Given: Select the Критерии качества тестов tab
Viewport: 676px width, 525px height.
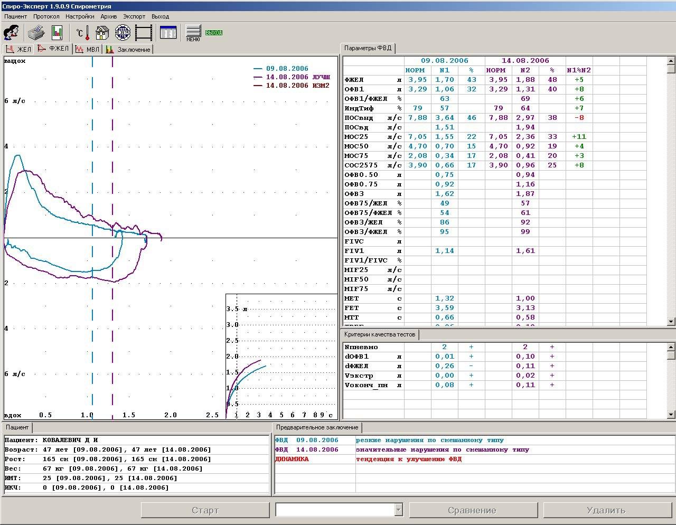Looking at the screenshot, I should point(380,334).
